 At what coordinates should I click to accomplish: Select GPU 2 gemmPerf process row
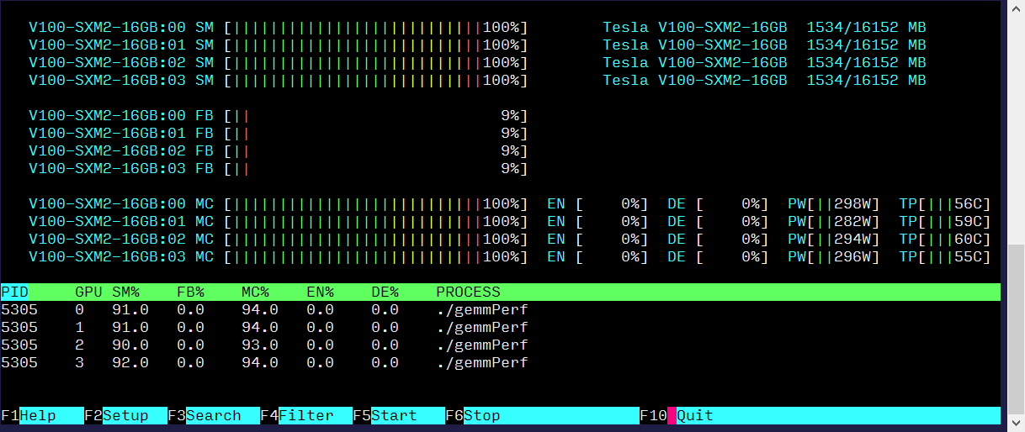[x=501, y=345]
